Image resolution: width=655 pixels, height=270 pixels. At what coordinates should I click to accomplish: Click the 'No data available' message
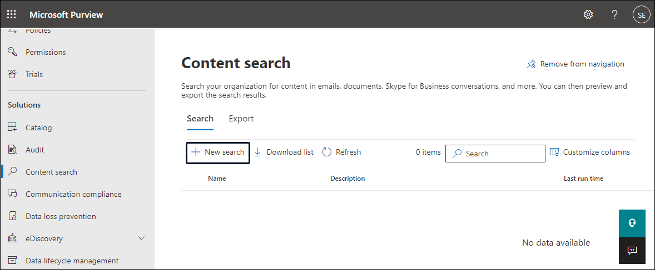point(556,242)
